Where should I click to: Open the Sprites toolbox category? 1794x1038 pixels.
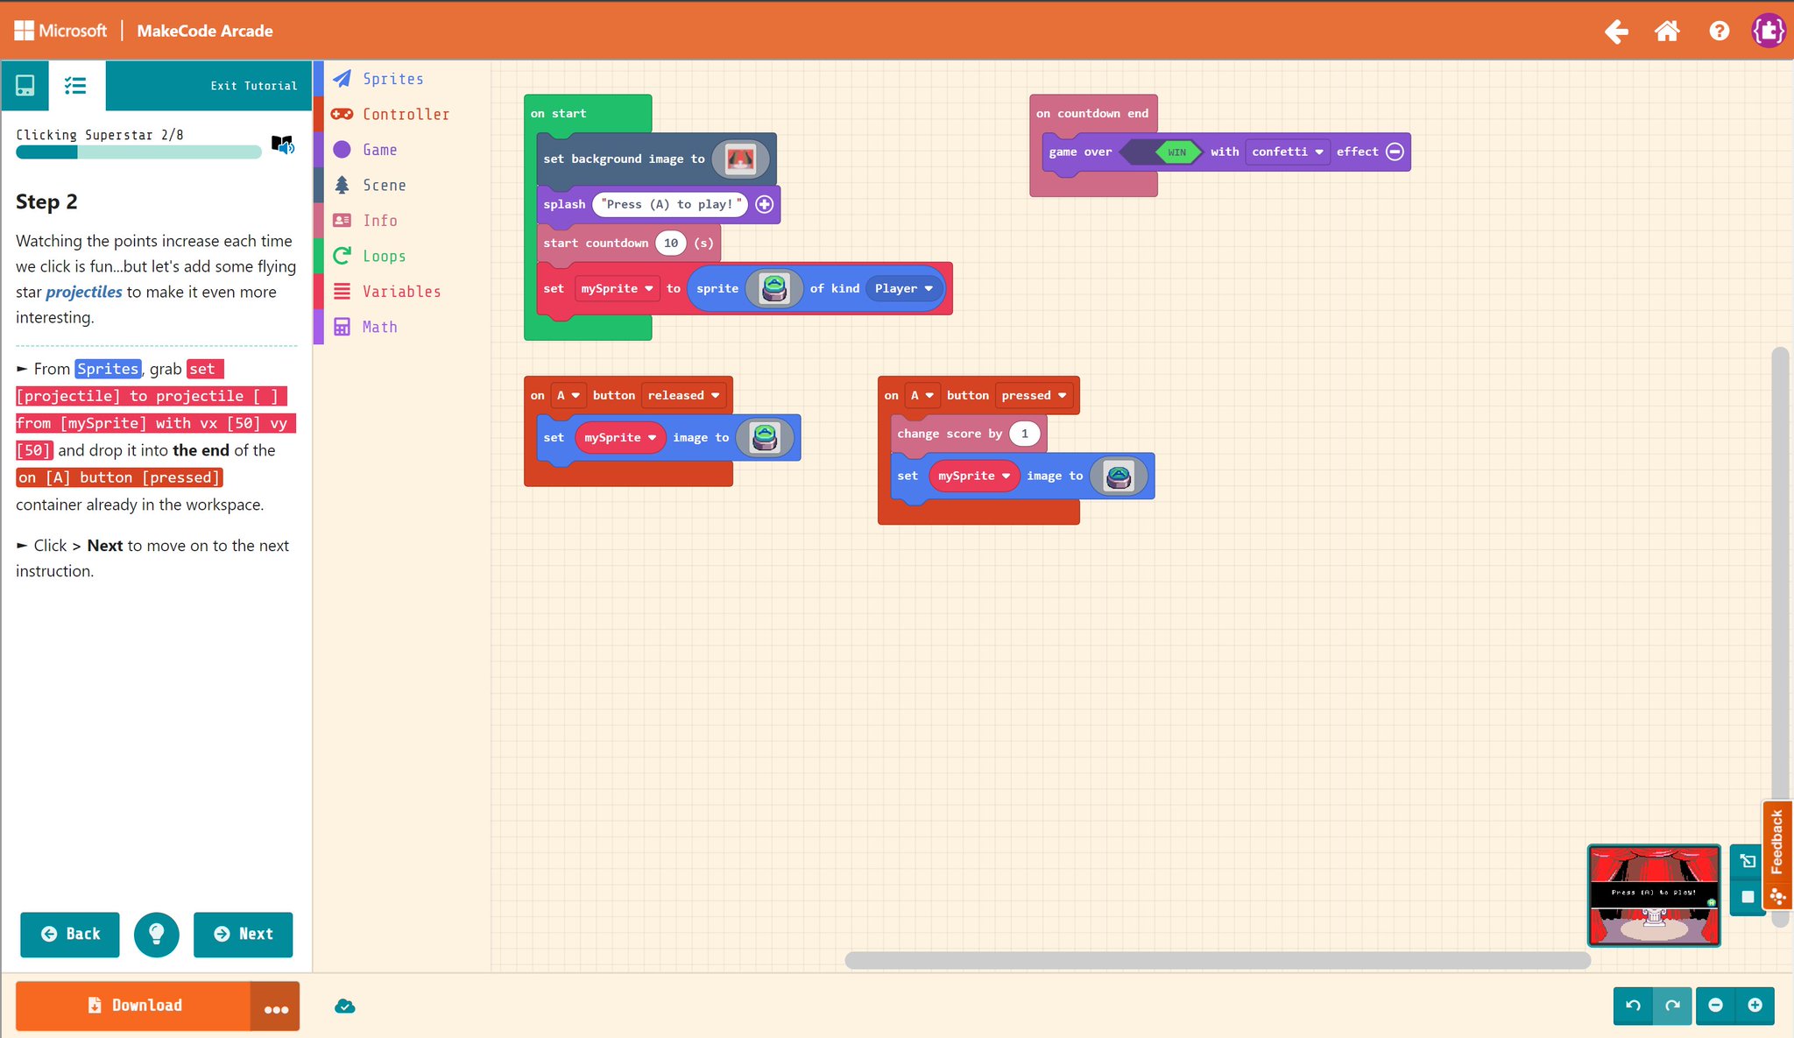click(x=392, y=79)
